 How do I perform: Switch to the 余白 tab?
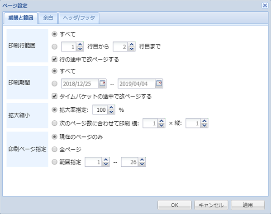tap(48, 18)
